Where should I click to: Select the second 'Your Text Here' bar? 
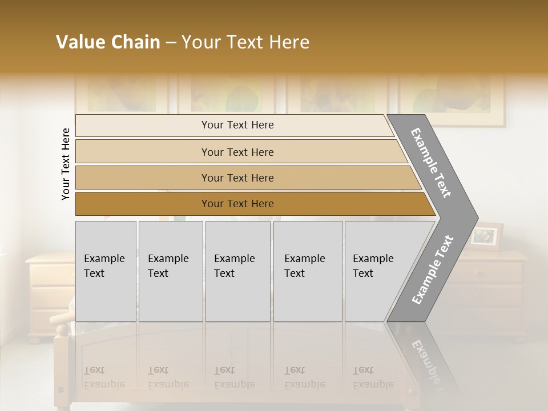click(x=237, y=152)
